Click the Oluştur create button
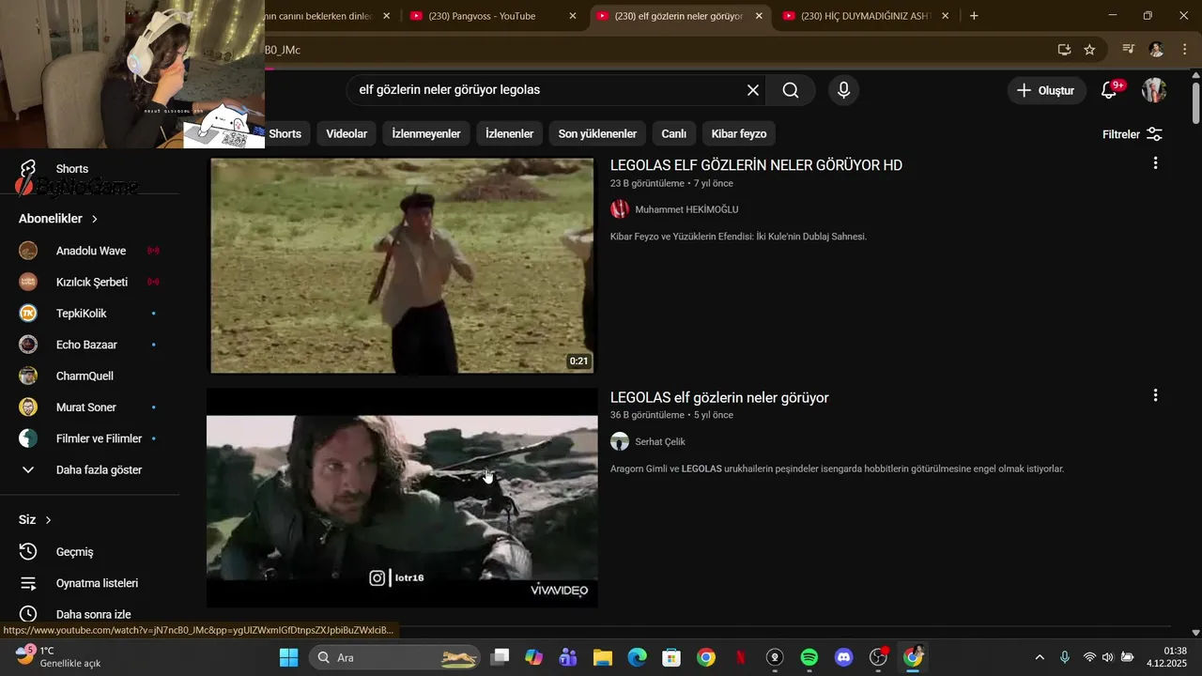Image resolution: width=1202 pixels, height=676 pixels. (x=1046, y=90)
